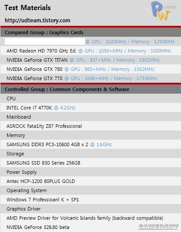This screenshot has width=181, height=232.
Task: Select the Compared Group : Graphics Cards header
Action: (91, 32)
